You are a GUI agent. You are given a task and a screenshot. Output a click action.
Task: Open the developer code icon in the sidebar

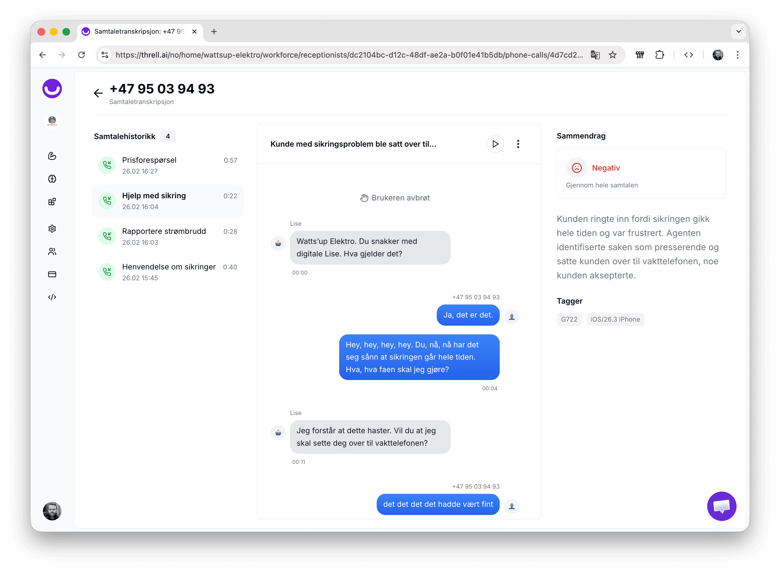tap(52, 297)
